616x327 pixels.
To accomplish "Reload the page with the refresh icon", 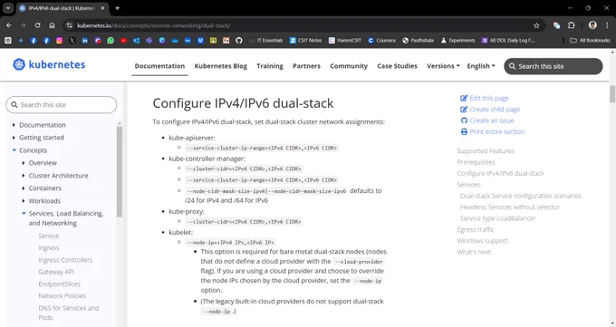I will (x=38, y=25).
